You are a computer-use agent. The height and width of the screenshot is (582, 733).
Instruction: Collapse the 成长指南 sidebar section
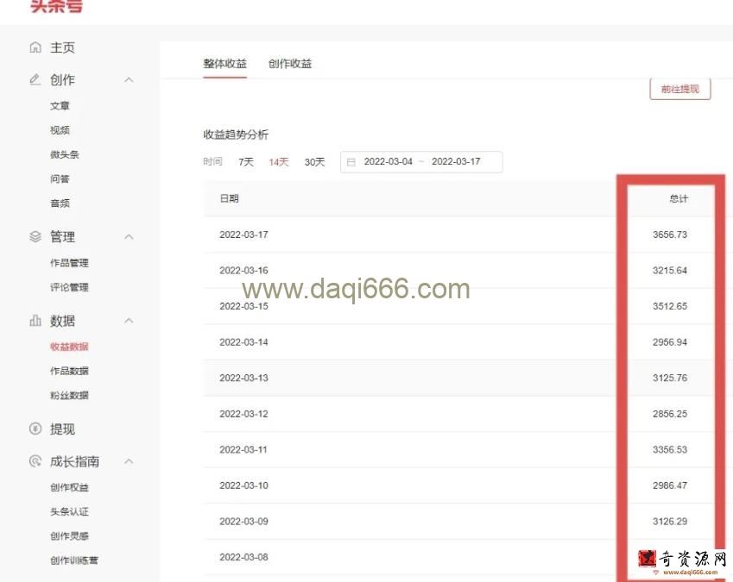coord(129,461)
